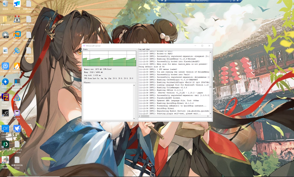Click the log scroll-down arrow
294x177 pixels.
(210, 114)
